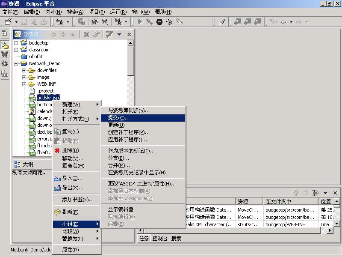Image resolution: width=342 pixels, height=257 pixels.
Task: Choose 作为版本的标记(T)... submenu item
Action: click(143, 151)
